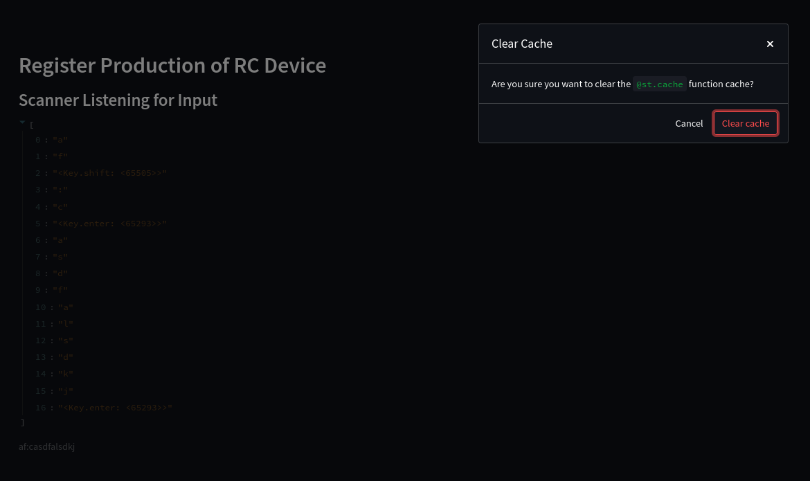Click the entry 0 value "a"

(60, 139)
